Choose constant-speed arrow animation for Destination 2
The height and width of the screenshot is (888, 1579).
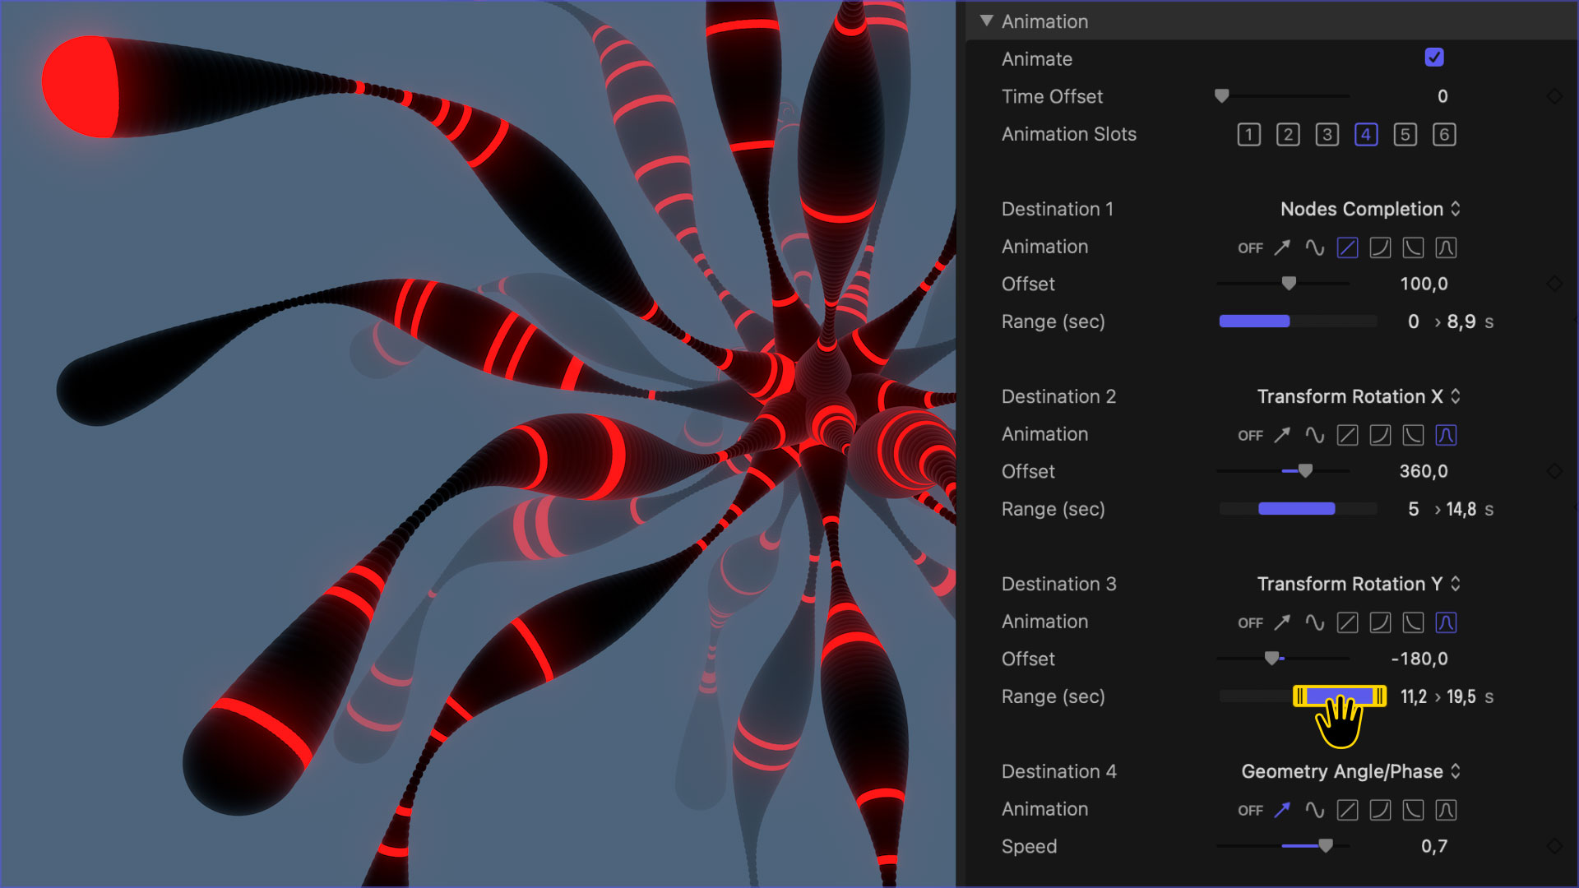(1282, 435)
